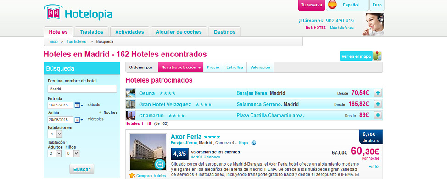Open the +info link for Axor Feria
The height and width of the screenshot is (179, 447).
tap(374, 166)
